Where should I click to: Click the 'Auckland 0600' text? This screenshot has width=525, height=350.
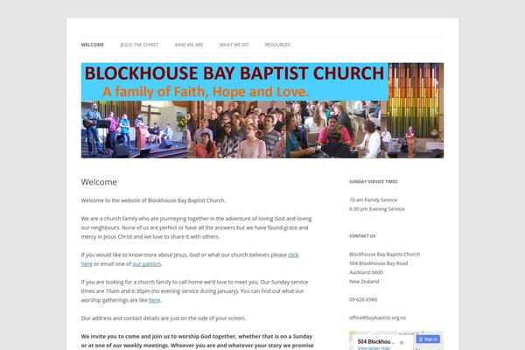[366, 272]
